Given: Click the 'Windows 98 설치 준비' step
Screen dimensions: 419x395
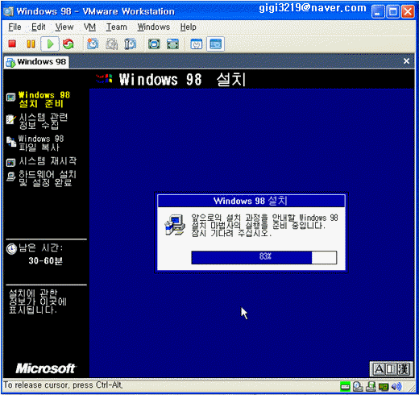Looking at the screenshot, I should (44, 99).
